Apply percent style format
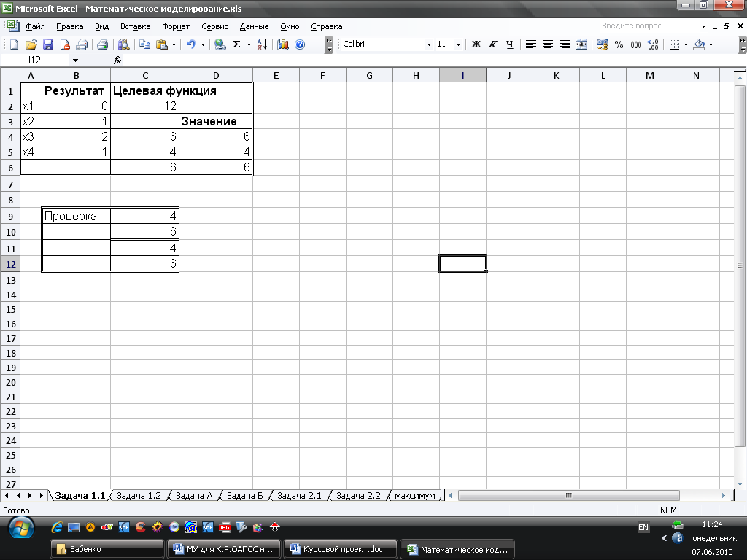Screen dimensions: 747x560 619,44
